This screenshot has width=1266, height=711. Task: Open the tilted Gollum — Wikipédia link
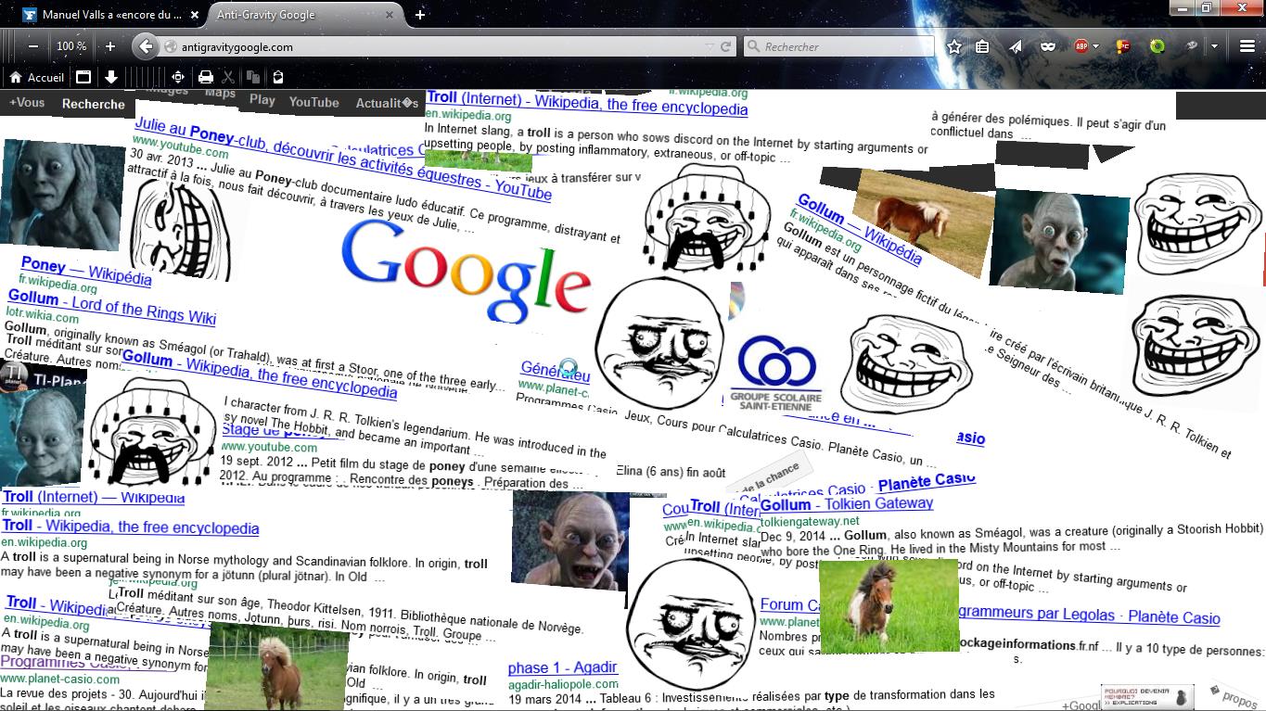tap(860, 230)
